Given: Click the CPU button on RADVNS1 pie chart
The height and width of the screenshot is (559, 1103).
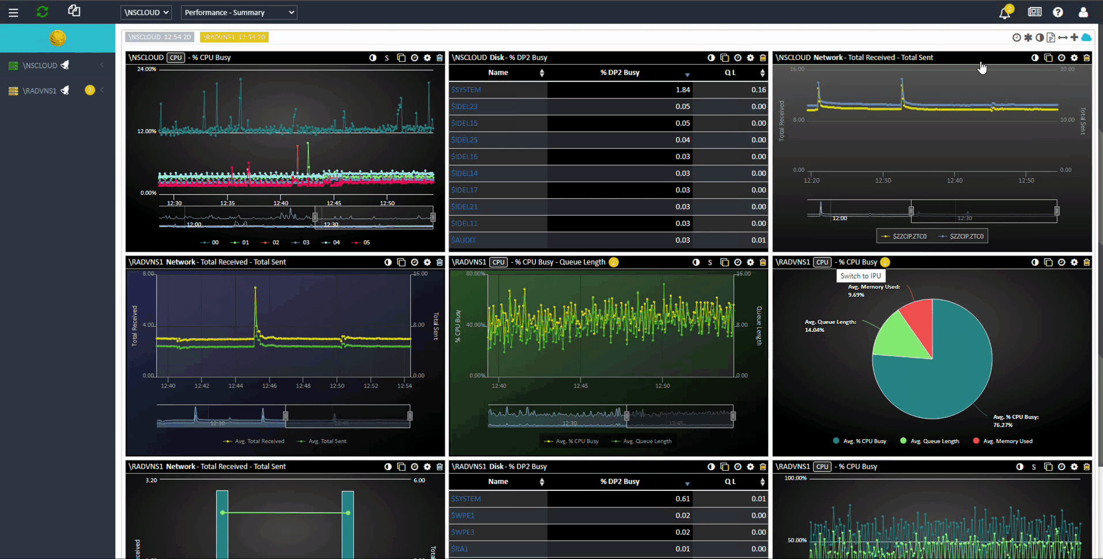Looking at the screenshot, I should pyautogui.click(x=822, y=262).
